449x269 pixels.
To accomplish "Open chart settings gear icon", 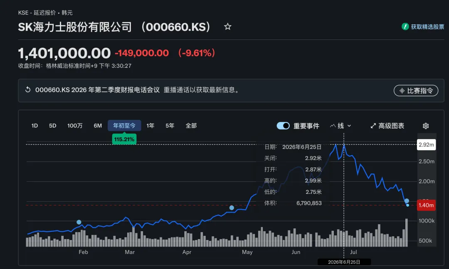I will click(x=426, y=126).
